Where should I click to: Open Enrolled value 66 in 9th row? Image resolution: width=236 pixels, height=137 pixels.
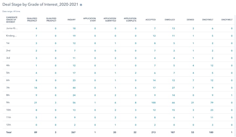click(173, 102)
